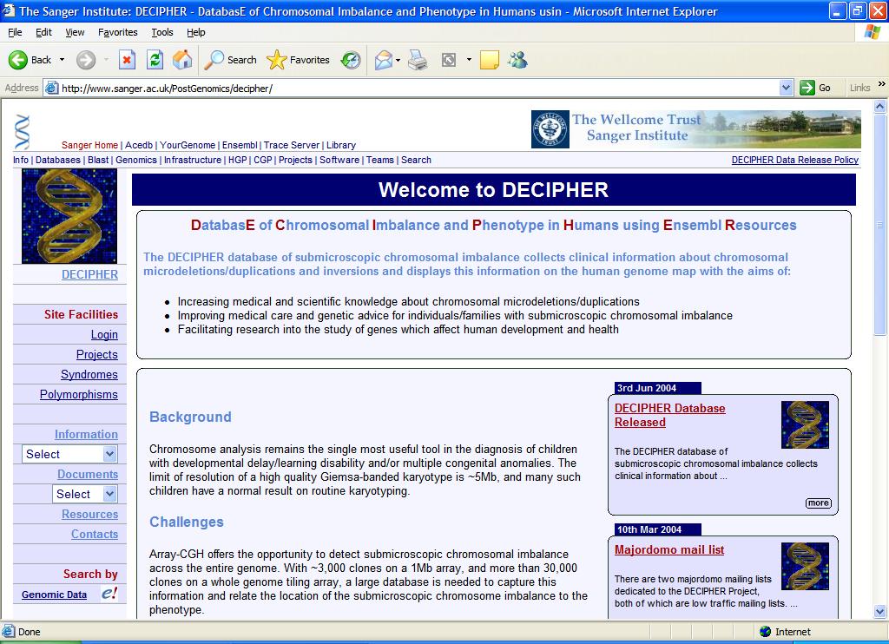This screenshot has height=644, width=889.
Task: Open the View menu
Action: pyautogui.click(x=75, y=32)
